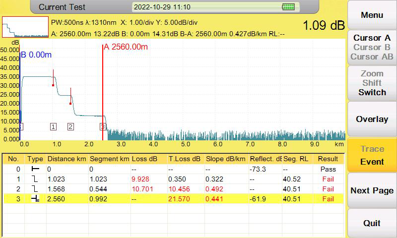Viewport: 397px width, 238px height.
Task: Select the 'Distance km' column header
Action: click(67, 159)
